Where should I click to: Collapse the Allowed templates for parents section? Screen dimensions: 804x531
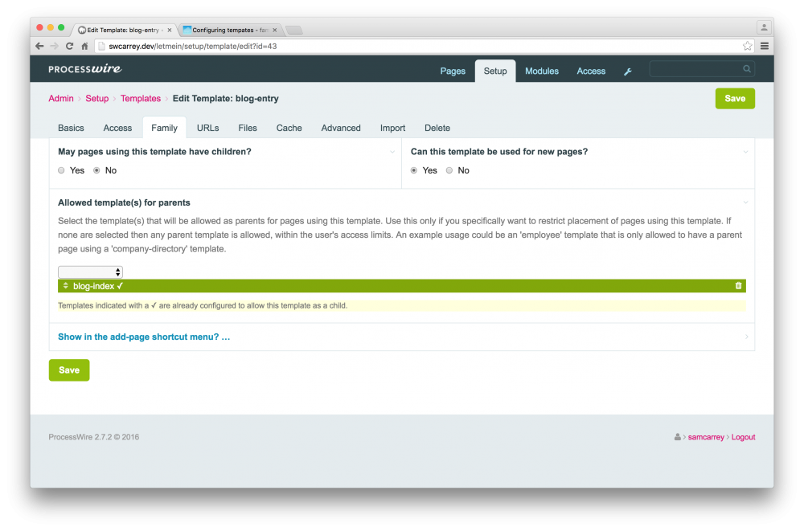(745, 202)
